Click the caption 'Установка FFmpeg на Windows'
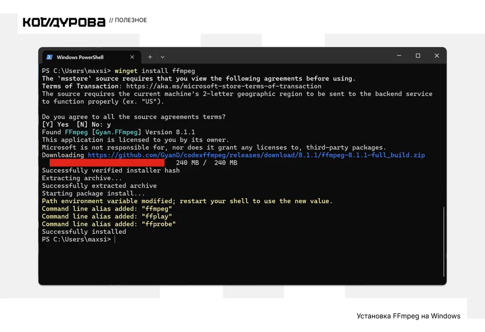The height and width of the screenshot is (332, 485). [409, 316]
